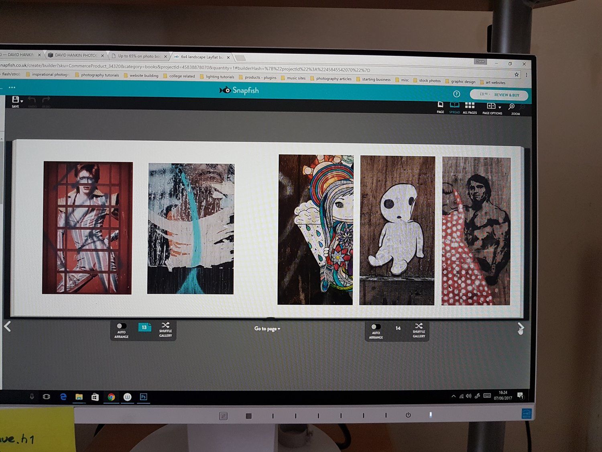Image resolution: width=602 pixels, height=452 pixels.
Task: Click the Save icon in the toolbar
Action: [x=15, y=99]
